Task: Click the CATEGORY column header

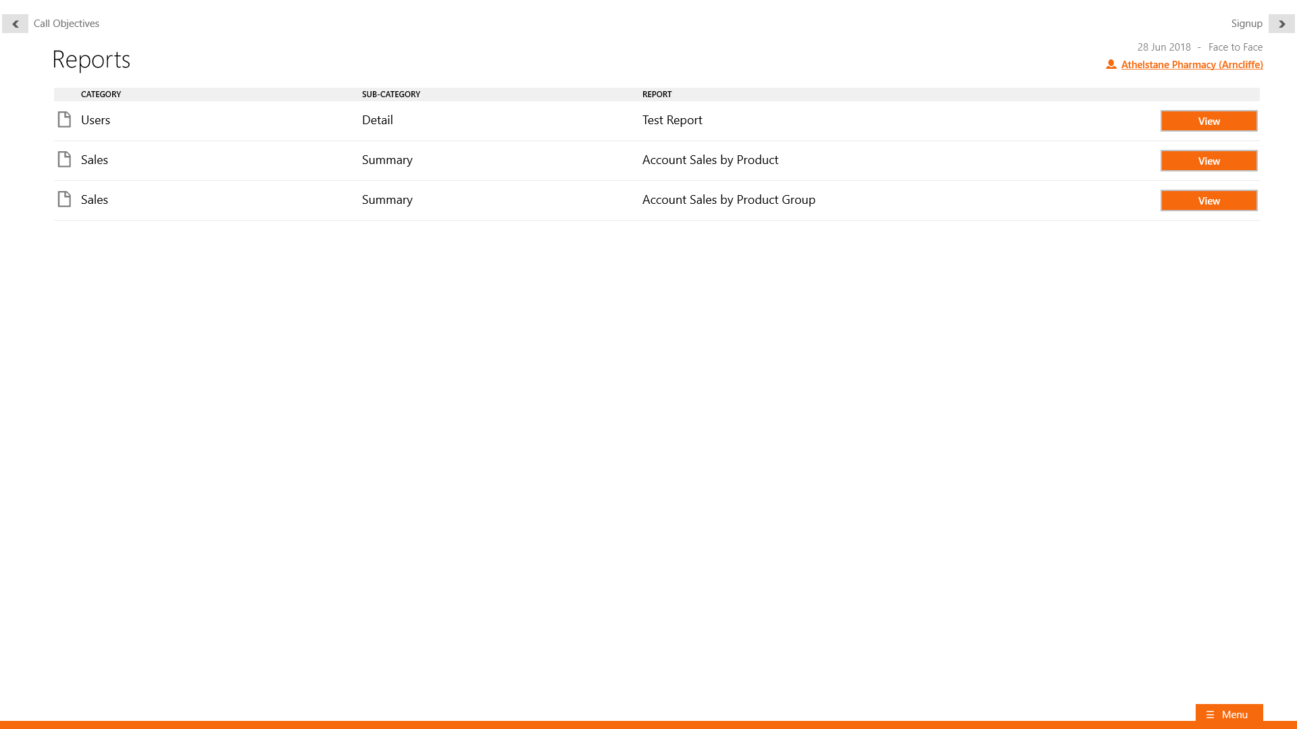Action: tap(101, 94)
